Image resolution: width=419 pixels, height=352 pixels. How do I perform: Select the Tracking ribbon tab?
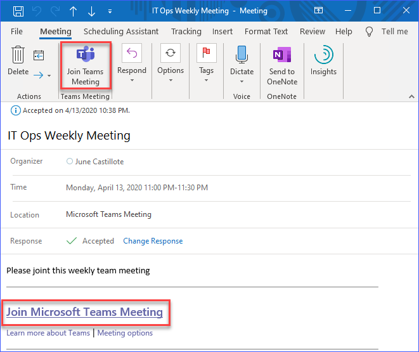pos(186,32)
